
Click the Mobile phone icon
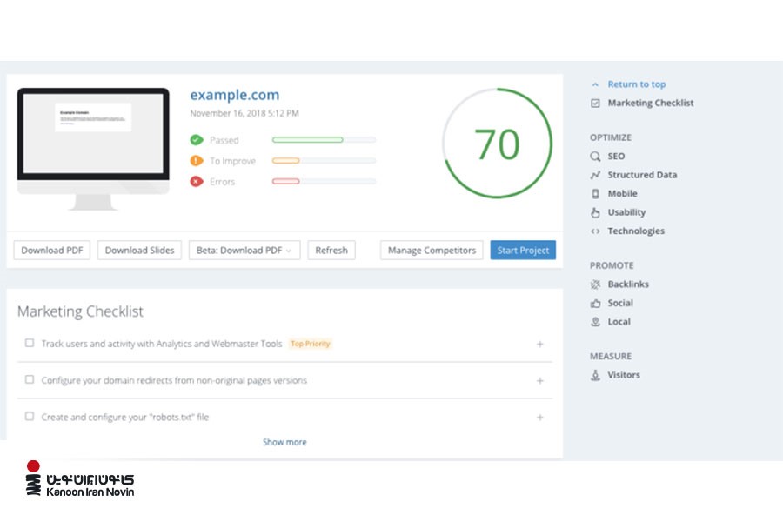coord(595,194)
